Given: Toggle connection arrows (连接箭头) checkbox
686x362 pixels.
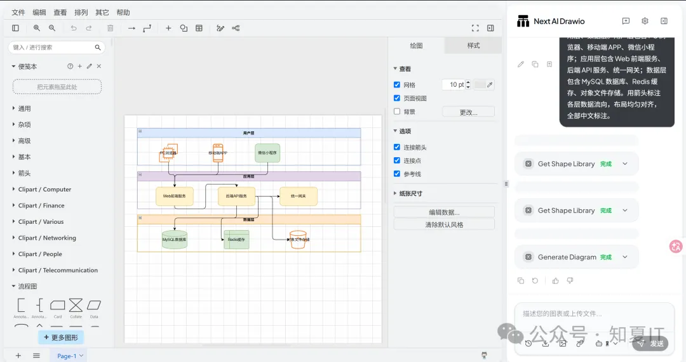Looking at the screenshot, I should [x=397, y=147].
